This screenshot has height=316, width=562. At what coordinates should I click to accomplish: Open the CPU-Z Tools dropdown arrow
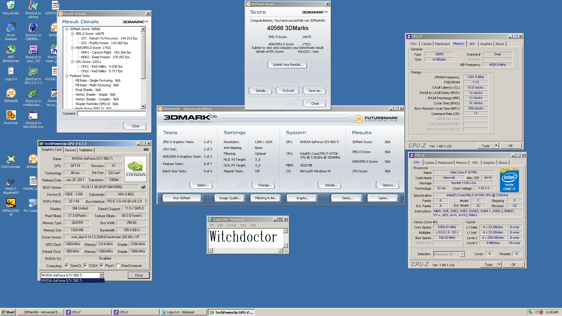coord(496,146)
